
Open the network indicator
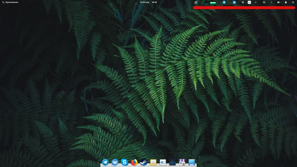click(264, 2)
